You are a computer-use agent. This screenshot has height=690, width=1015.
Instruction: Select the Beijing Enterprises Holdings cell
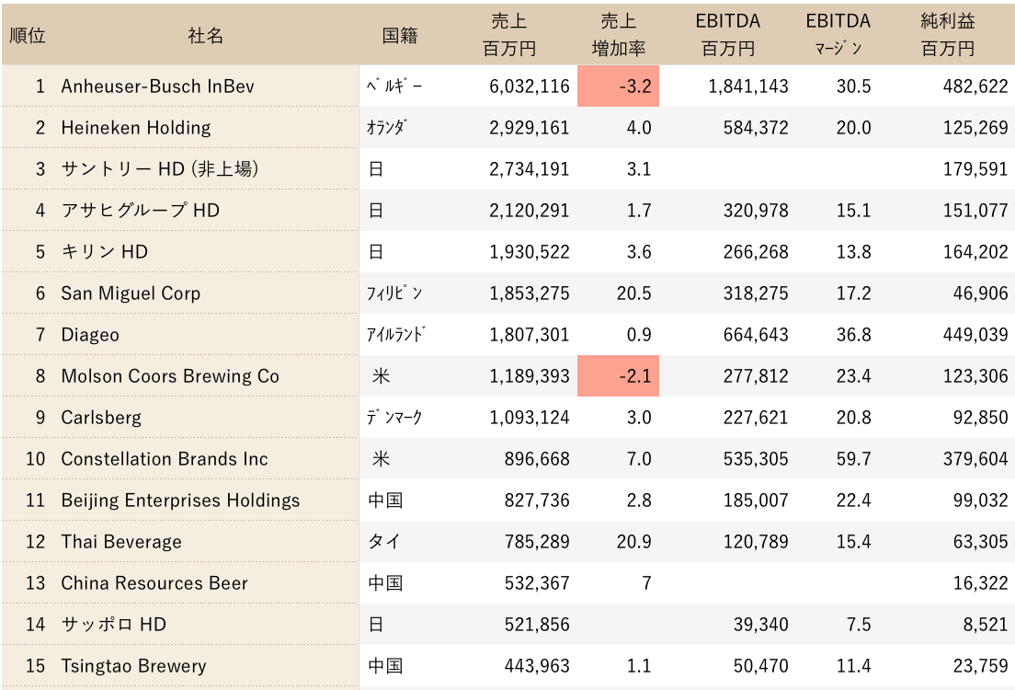point(180,500)
